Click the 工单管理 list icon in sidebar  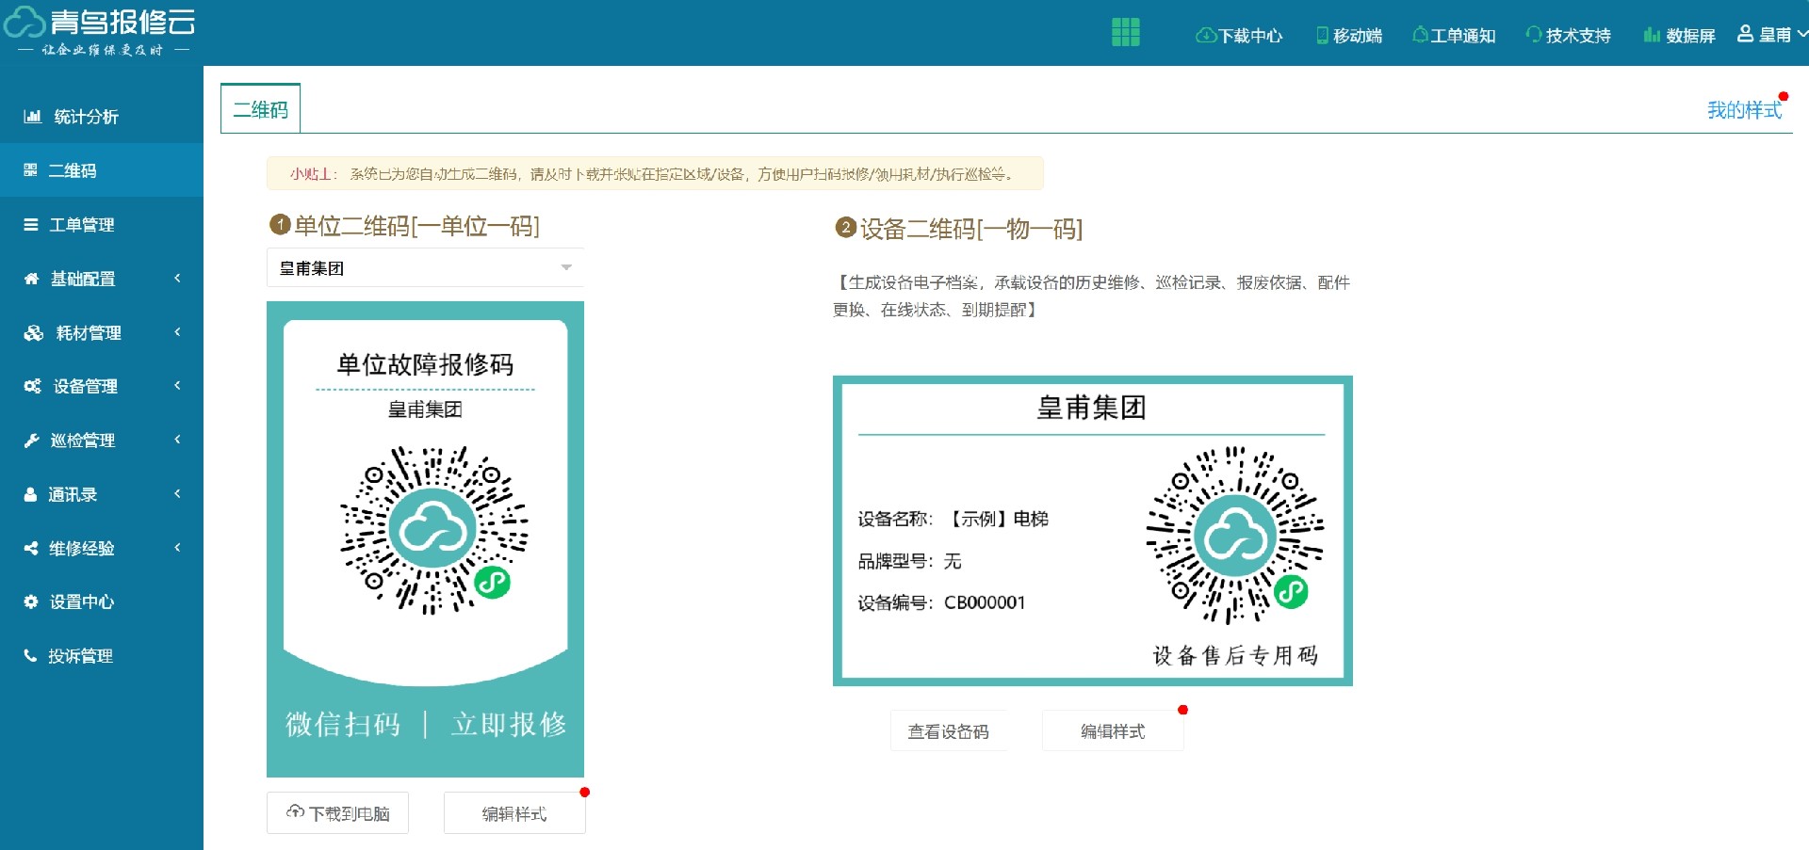[x=31, y=225]
